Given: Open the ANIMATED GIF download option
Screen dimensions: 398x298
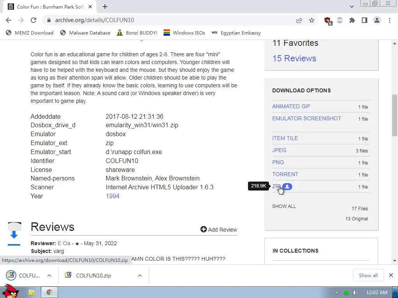Looking at the screenshot, I should click(x=291, y=106).
